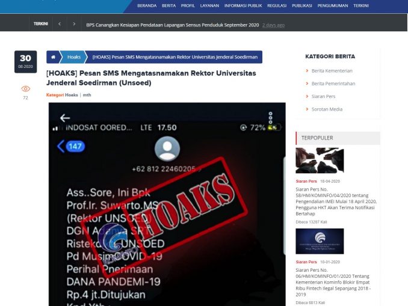Screen dimensions: 408x306
Task: Click phone number +62 812 22460205 in image
Action: (164, 170)
